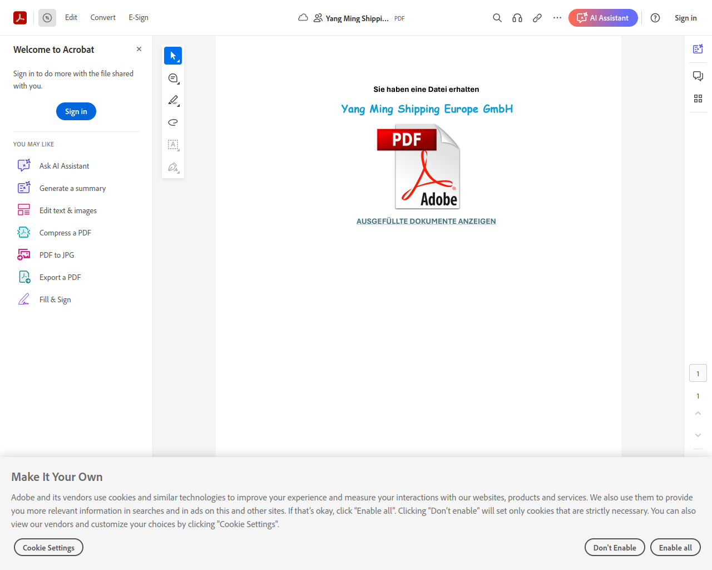This screenshot has height=570, width=712.
Task: Click the current page number box
Action: click(x=698, y=373)
